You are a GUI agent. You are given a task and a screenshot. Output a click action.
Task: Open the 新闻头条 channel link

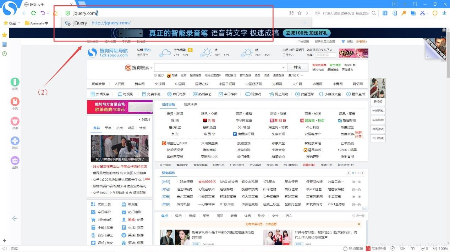click(100, 94)
